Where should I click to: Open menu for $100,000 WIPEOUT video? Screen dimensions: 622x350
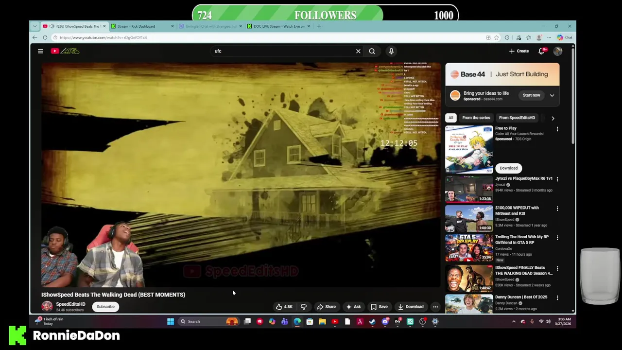click(557, 209)
